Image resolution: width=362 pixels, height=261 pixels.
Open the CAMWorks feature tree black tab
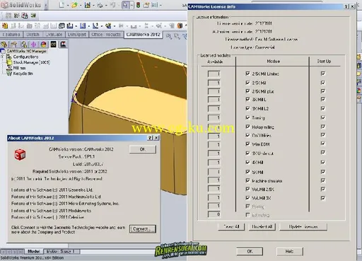(54, 45)
